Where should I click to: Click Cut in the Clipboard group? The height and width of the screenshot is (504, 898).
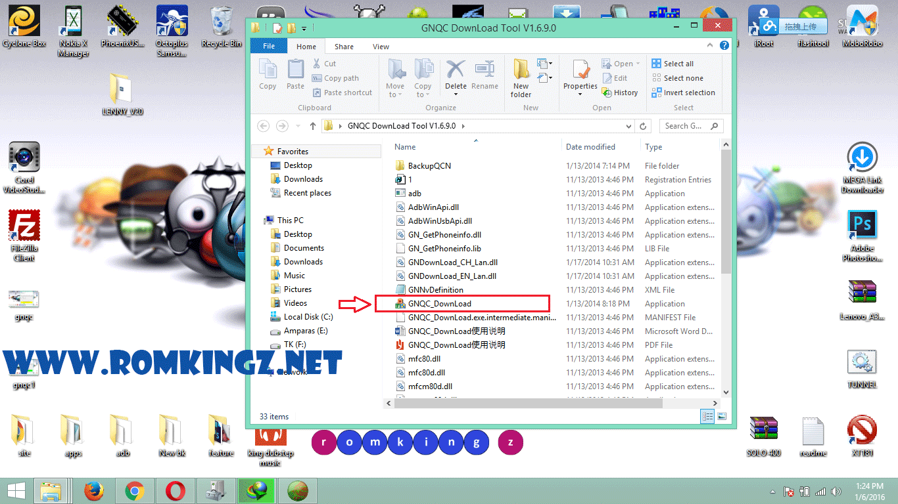tap(325, 64)
